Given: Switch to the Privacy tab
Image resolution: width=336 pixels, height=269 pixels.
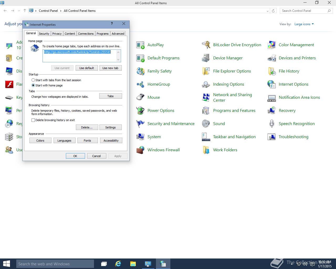Looking at the screenshot, I should [x=57, y=34].
